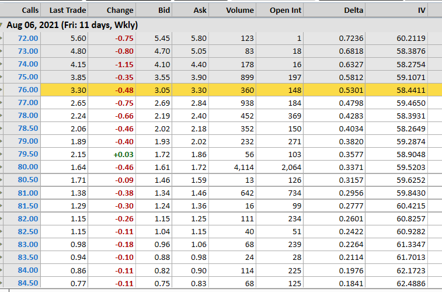442x292 pixels.
Task: Open the 80.00 strike call
Action: click(x=28, y=167)
